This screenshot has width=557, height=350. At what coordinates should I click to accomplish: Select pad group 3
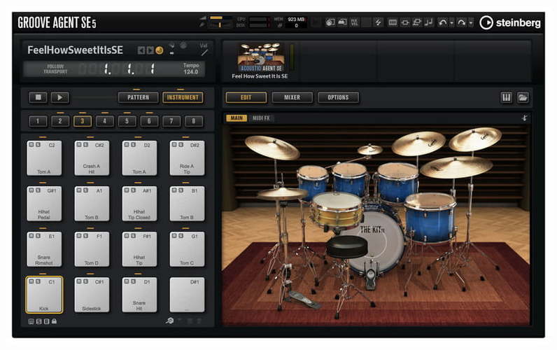click(83, 121)
